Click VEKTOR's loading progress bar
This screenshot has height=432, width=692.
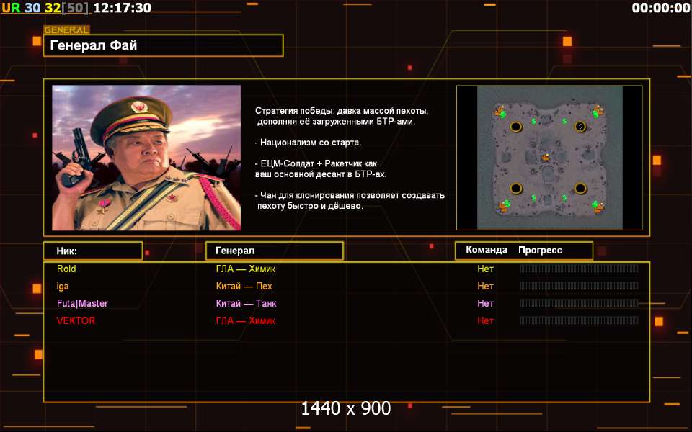(580, 320)
